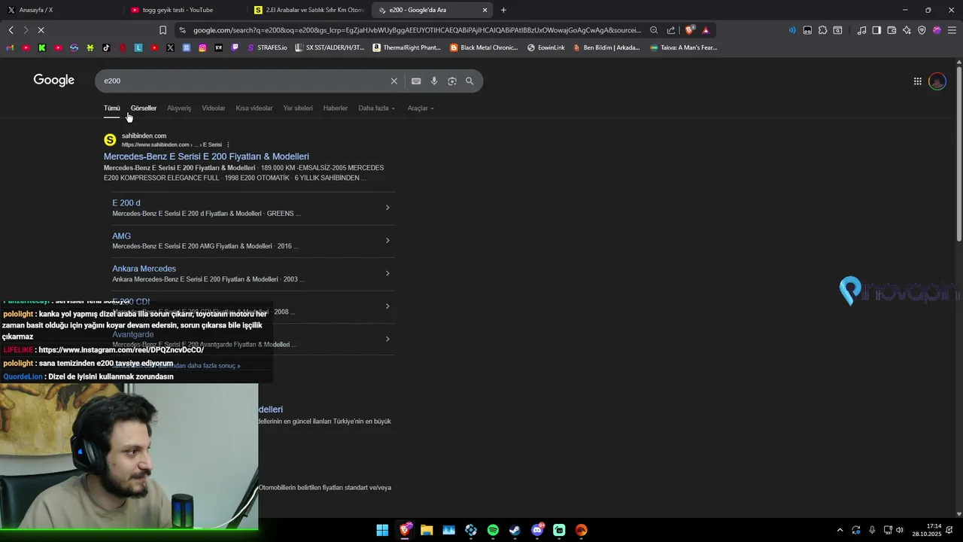Switch to the Anasayfa / X browser tab

(x=60, y=10)
